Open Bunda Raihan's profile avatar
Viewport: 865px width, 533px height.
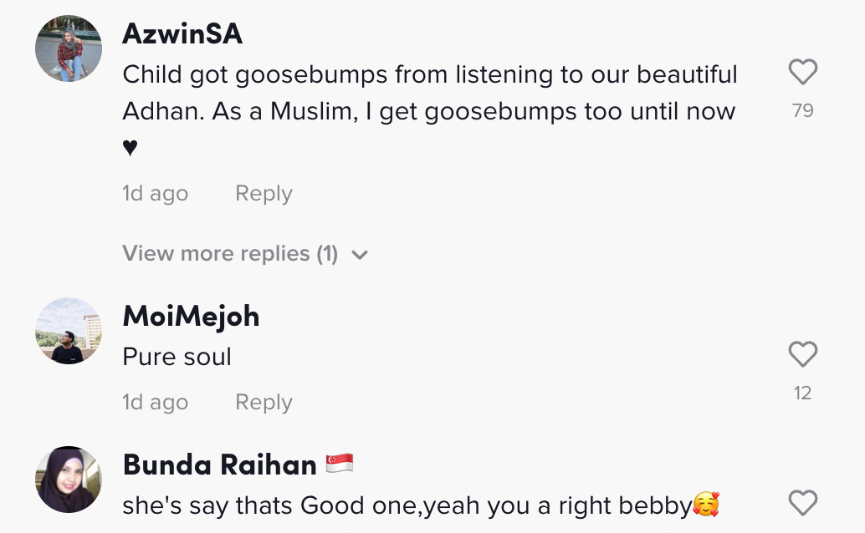point(69,479)
